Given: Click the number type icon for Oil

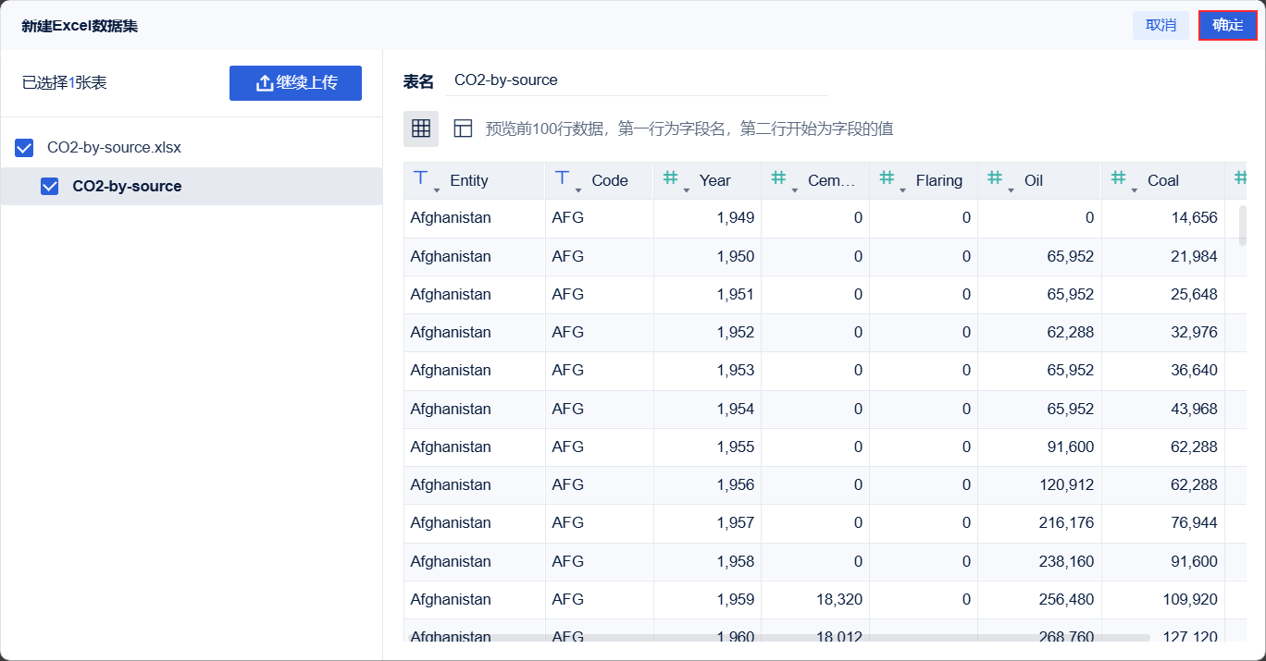Looking at the screenshot, I should click(x=995, y=178).
